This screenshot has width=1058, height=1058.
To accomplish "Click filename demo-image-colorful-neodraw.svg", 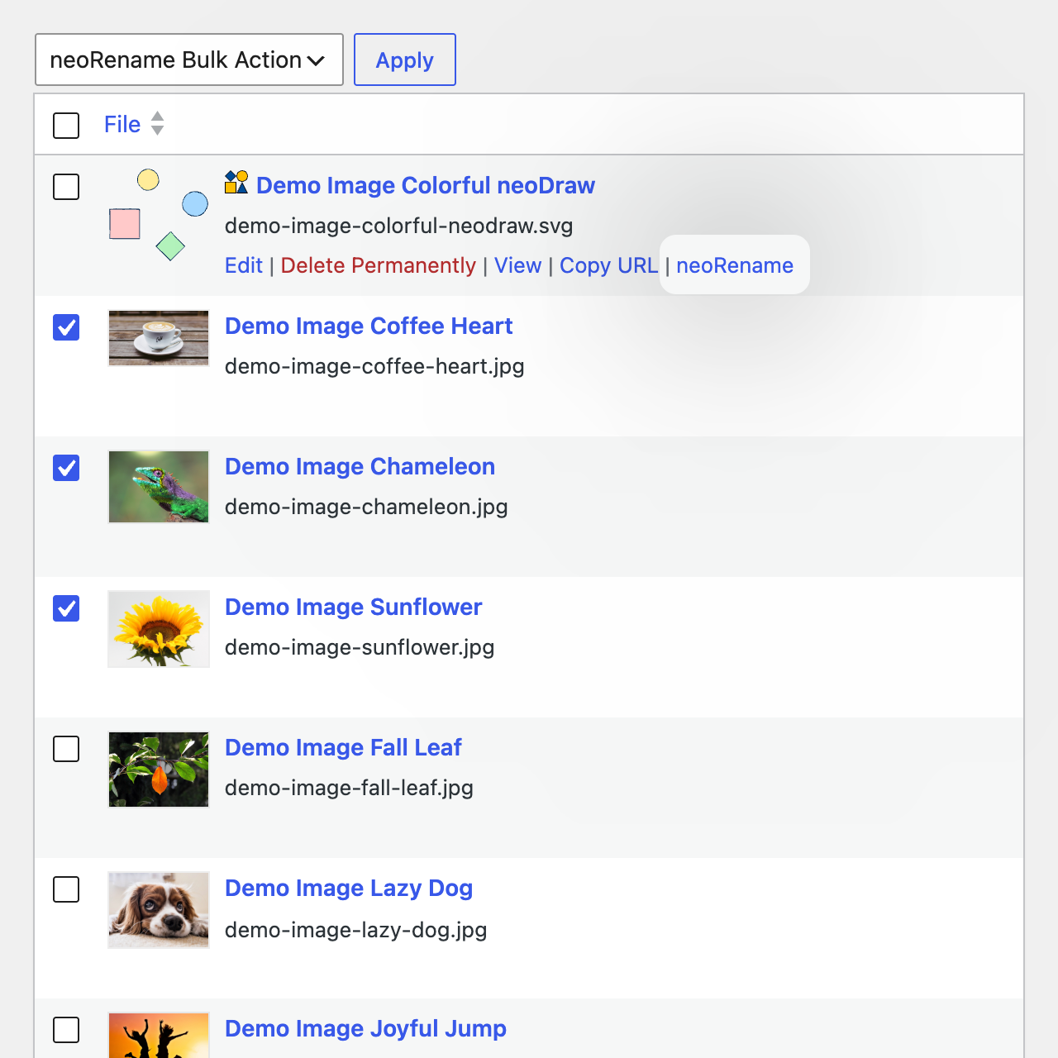I will click(x=399, y=226).
